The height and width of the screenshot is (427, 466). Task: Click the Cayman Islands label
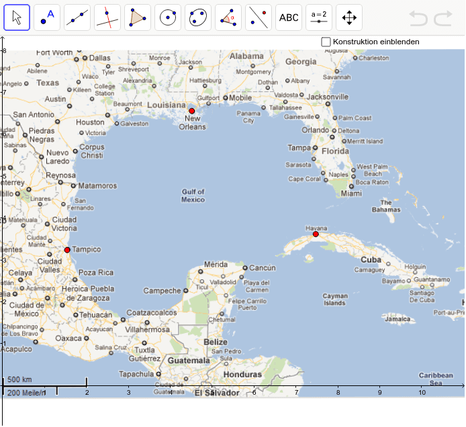(335, 299)
